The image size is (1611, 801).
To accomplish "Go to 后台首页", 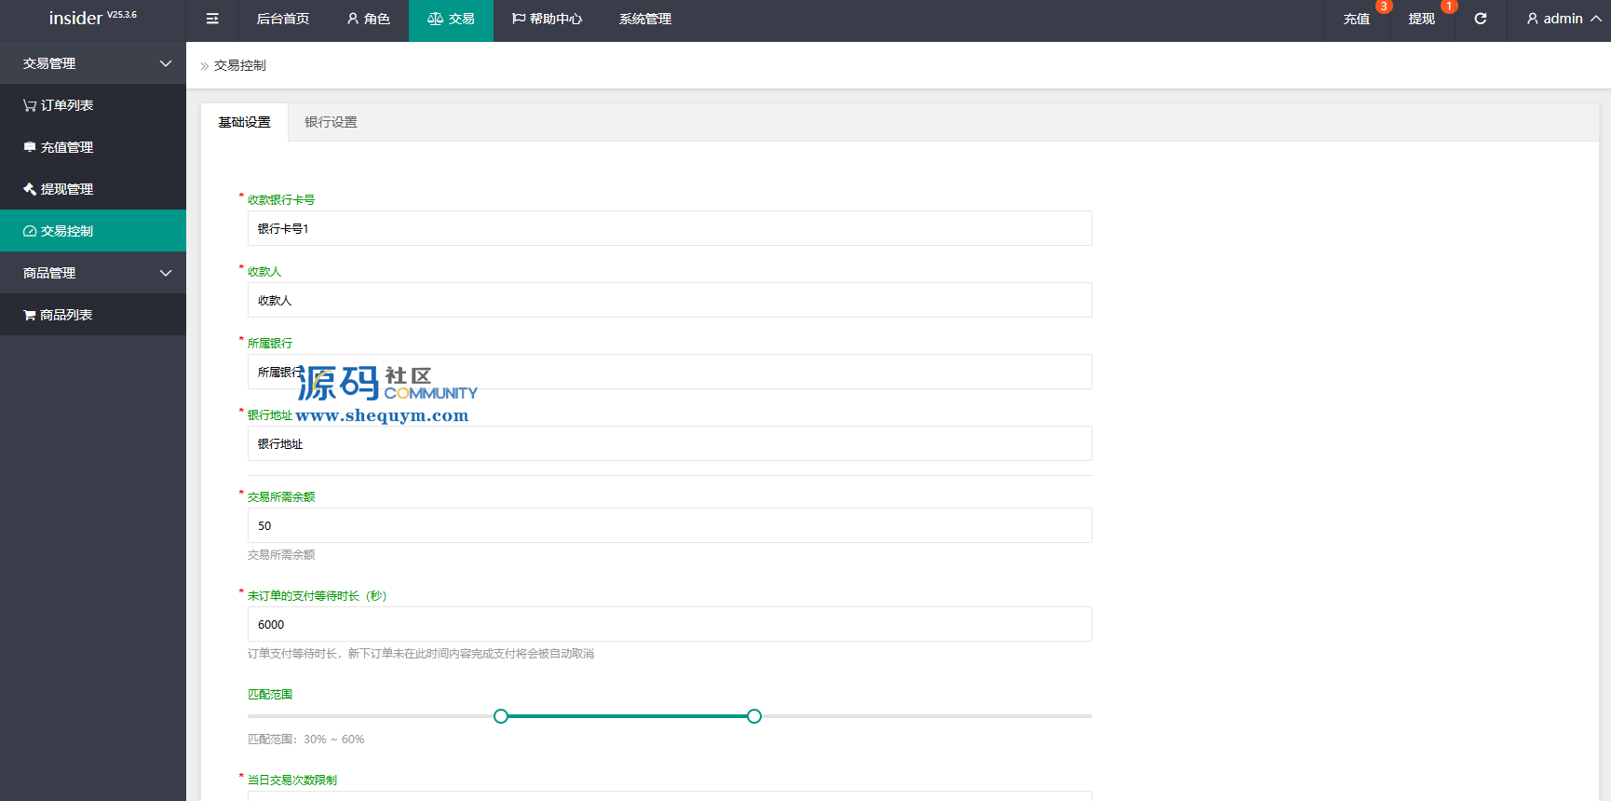I will pos(283,19).
